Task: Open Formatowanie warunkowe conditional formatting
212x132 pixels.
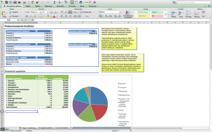Action: pyautogui.click(x=128, y=14)
